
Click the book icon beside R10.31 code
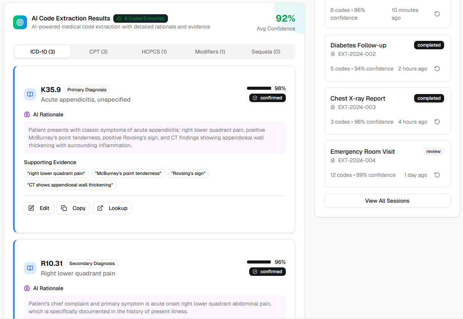[x=30, y=268]
